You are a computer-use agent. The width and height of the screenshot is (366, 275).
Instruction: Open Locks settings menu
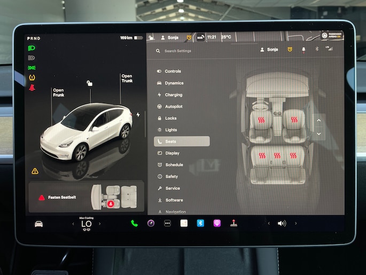[167, 118]
